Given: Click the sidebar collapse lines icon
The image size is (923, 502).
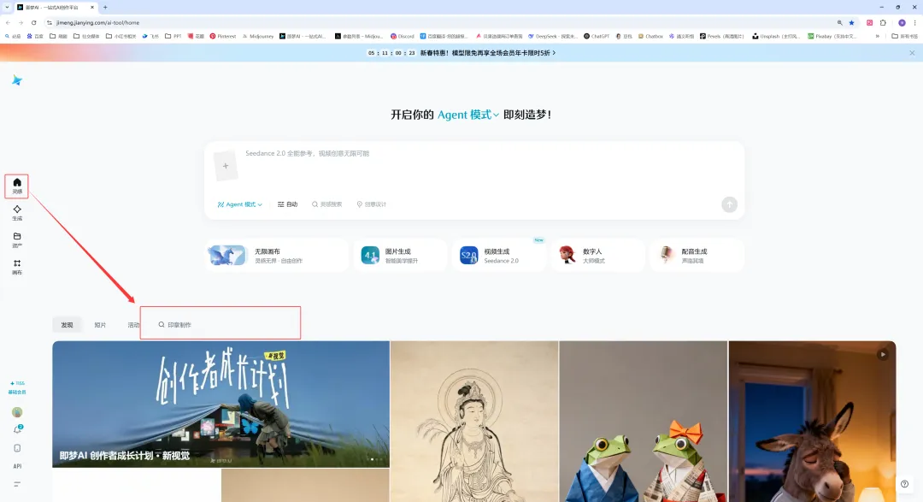Looking at the screenshot, I should [17, 484].
